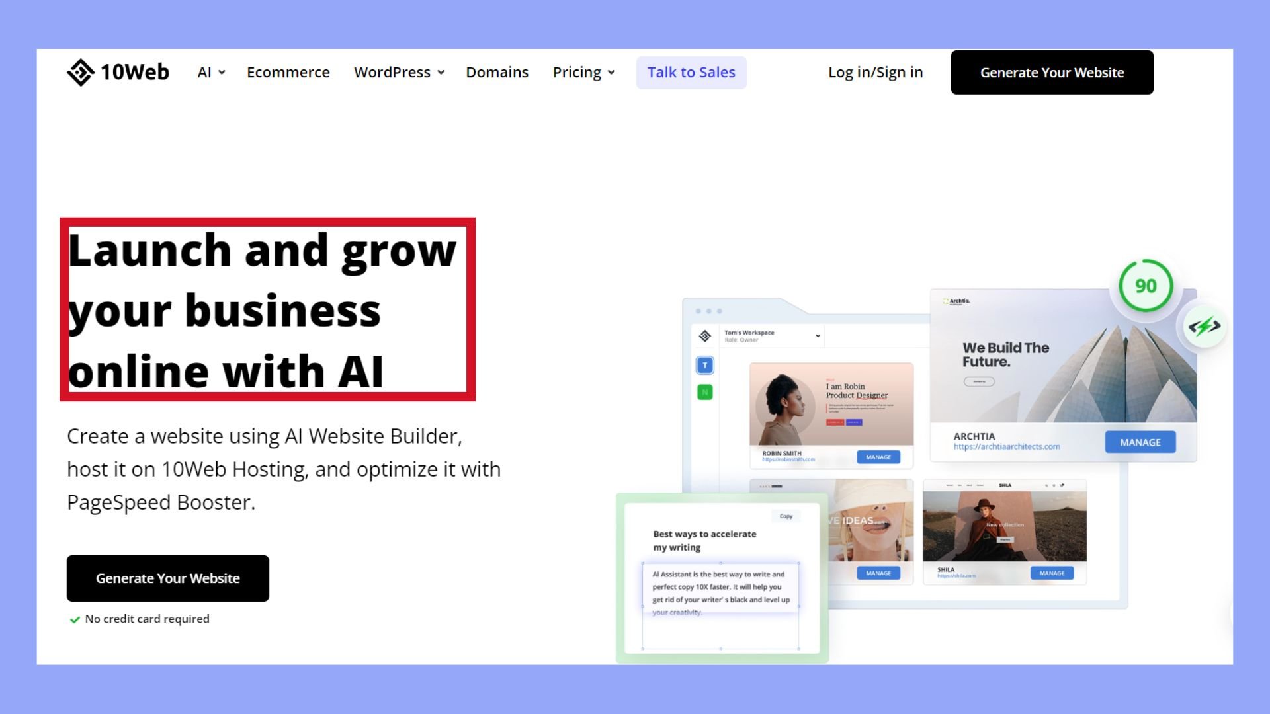Click the 'We Build The Future.' text

pos(1005,354)
